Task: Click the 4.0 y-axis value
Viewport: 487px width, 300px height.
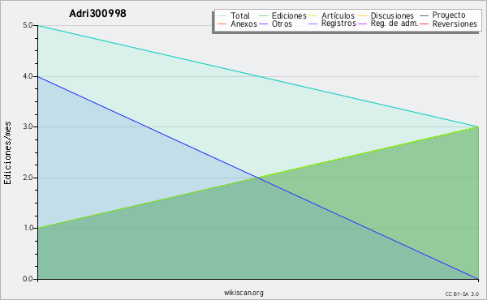Action: (28, 76)
